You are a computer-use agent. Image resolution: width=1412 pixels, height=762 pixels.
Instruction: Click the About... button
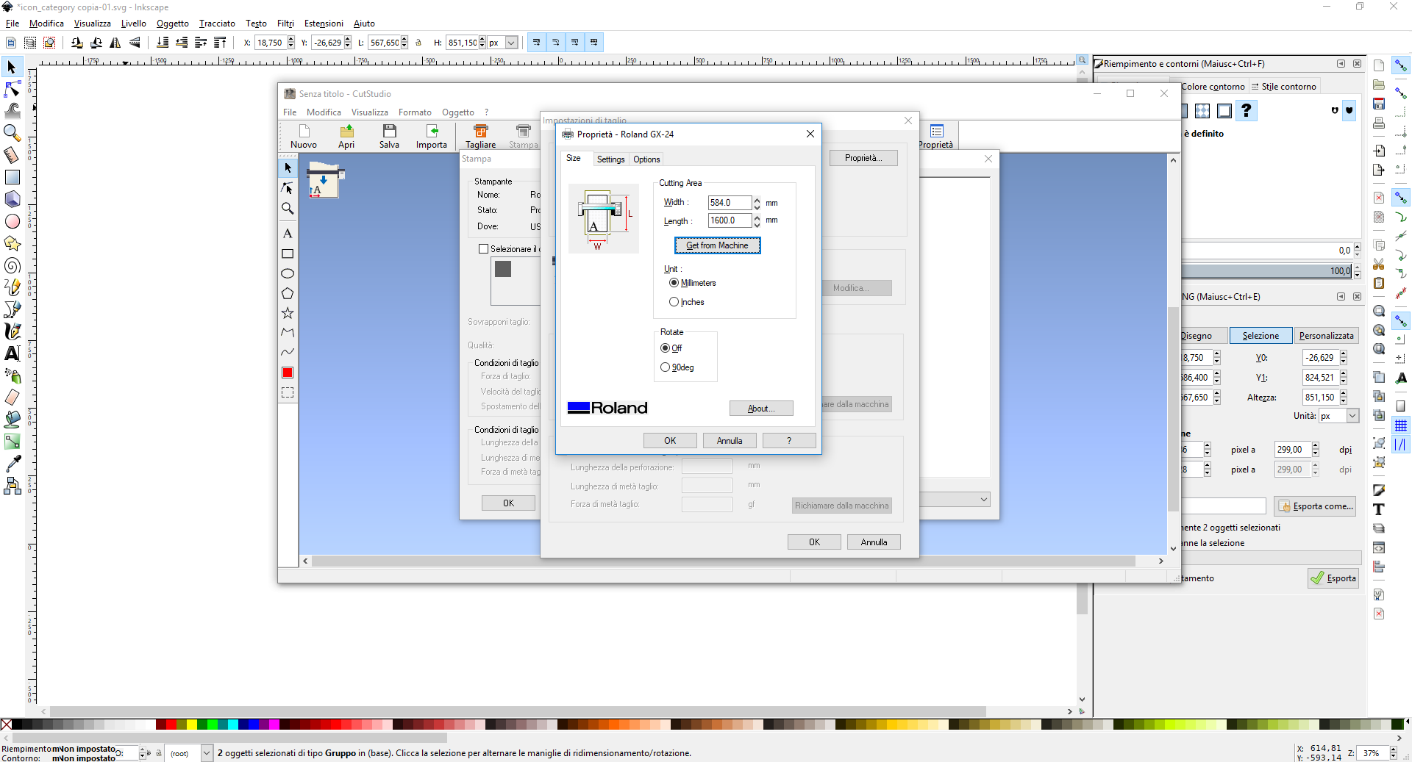pos(761,409)
